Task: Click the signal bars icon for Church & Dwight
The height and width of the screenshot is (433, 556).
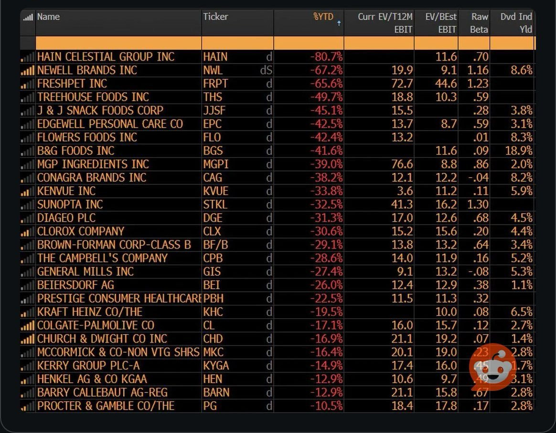Action: (28, 339)
